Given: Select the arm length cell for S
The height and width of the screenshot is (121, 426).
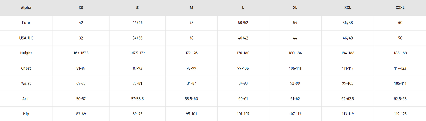Looking at the screenshot, I should tap(137, 99).
